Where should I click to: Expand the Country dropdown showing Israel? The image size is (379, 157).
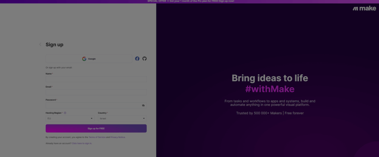[122, 119]
